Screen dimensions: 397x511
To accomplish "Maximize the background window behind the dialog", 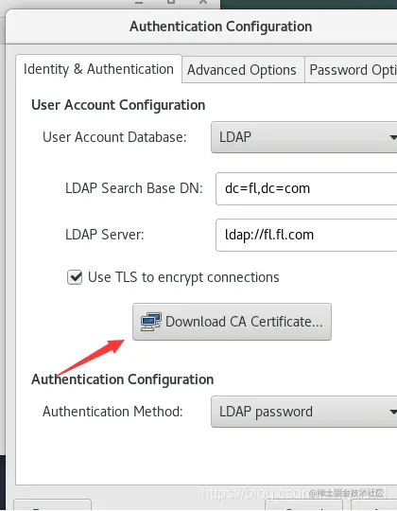I will 171,2.
